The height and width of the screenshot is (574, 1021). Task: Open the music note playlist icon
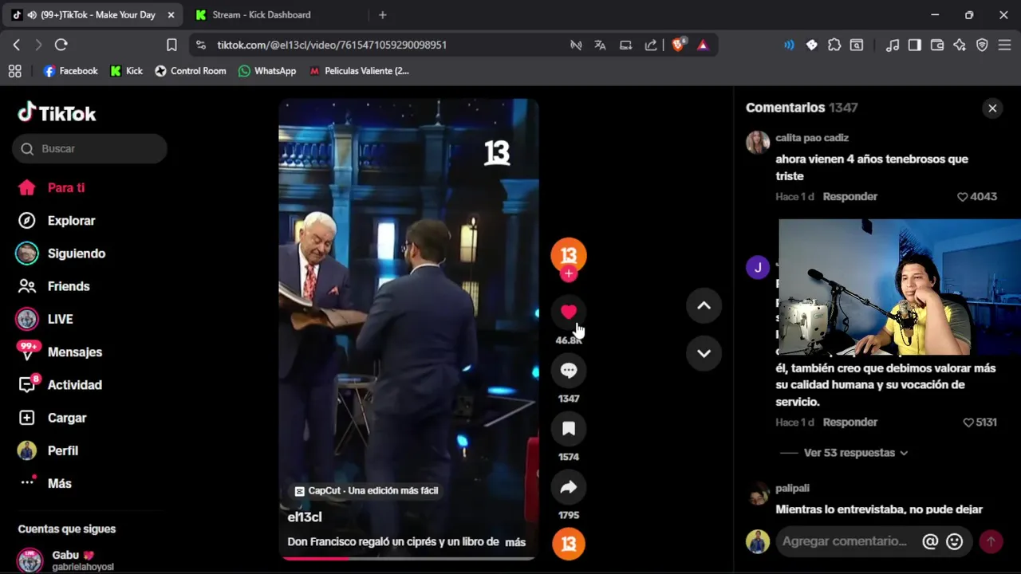[893, 45]
